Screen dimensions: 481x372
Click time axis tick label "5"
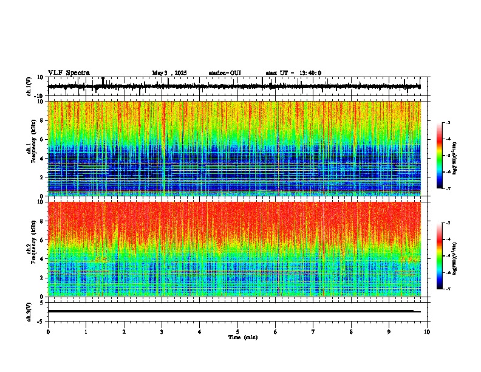coord(237,332)
